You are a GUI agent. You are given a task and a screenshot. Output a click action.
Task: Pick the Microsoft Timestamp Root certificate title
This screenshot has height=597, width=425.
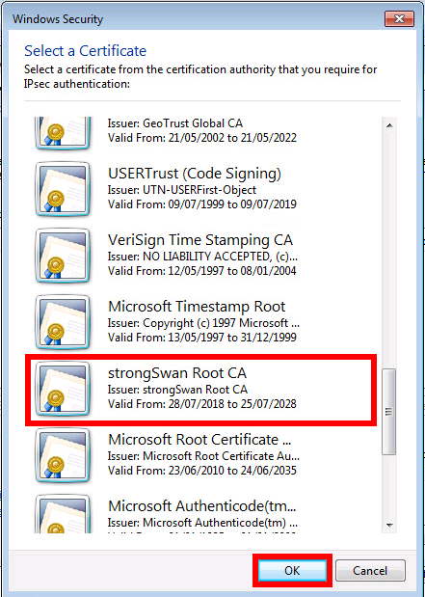tap(197, 307)
